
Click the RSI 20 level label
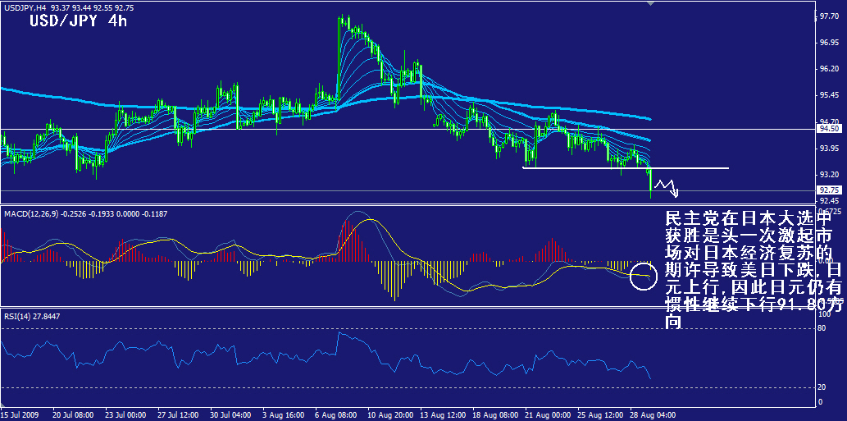point(822,387)
